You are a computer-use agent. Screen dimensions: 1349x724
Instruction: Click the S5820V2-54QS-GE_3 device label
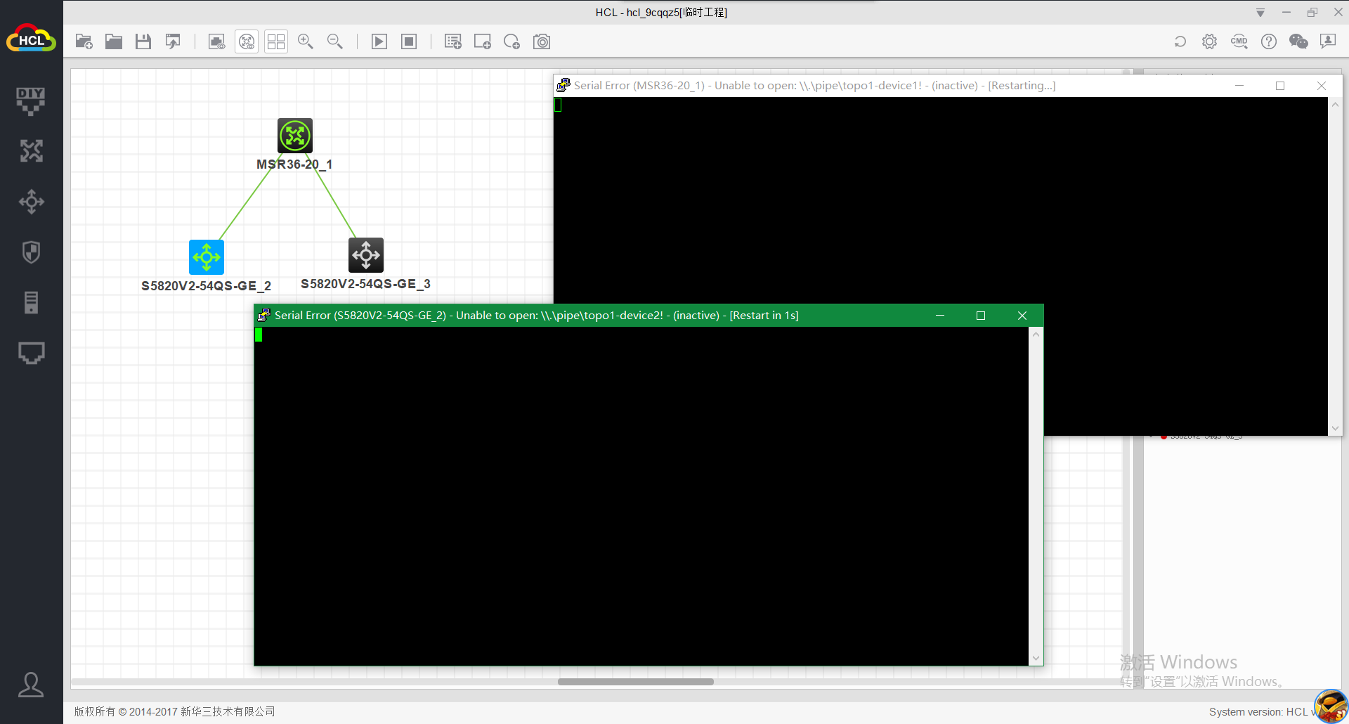click(x=365, y=284)
